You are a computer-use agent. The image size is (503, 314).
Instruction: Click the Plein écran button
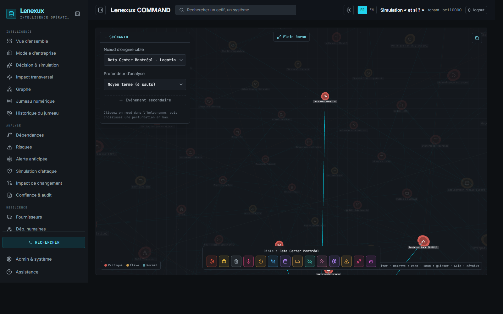tap(291, 37)
